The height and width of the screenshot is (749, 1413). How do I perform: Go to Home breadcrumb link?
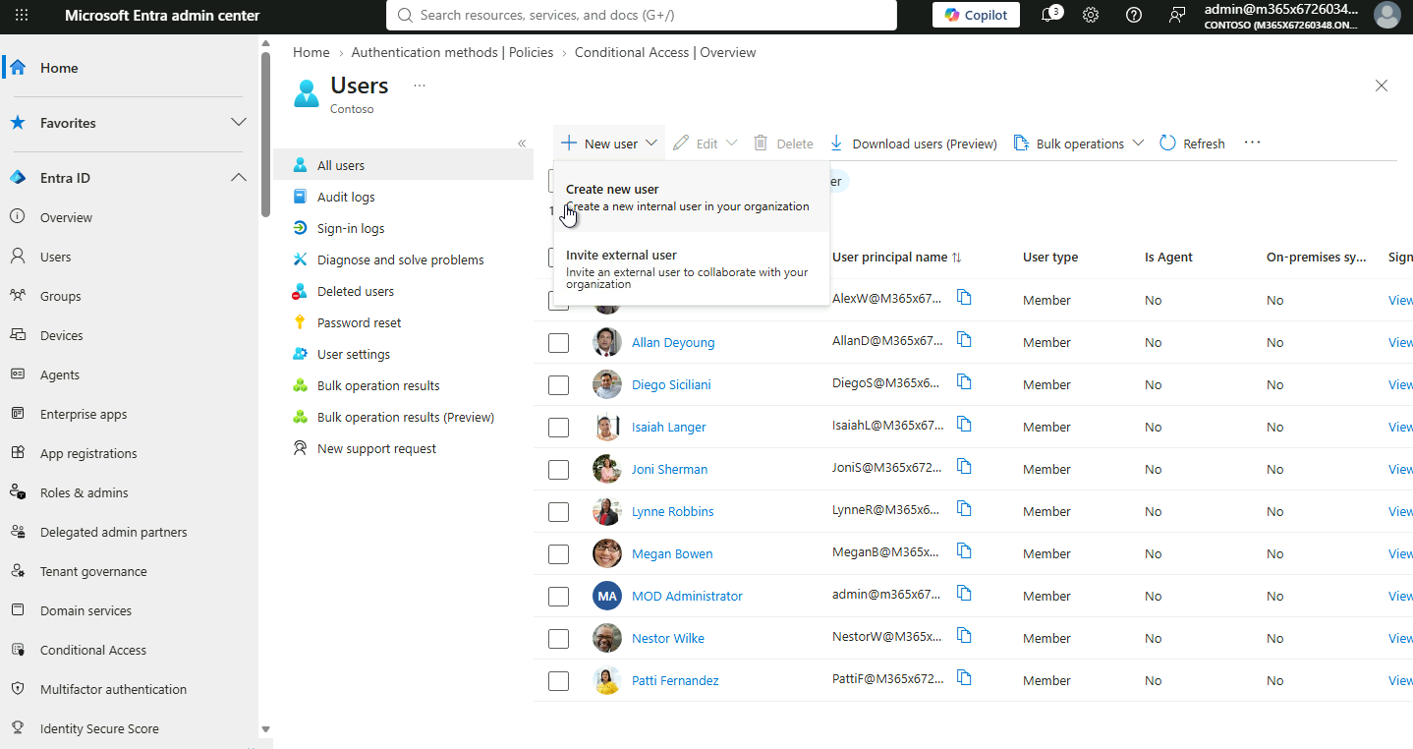pos(311,52)
